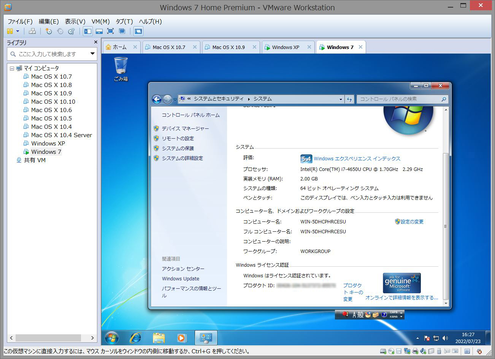Select Mac OS X 10.4 Server in library
Screen dimensions: 495x359
(61, 135)
